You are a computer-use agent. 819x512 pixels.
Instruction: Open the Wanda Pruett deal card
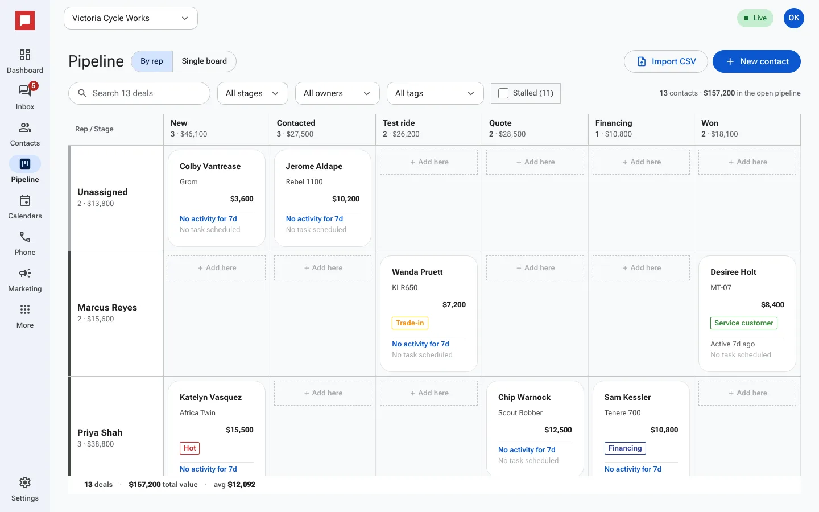coord(429,314)
